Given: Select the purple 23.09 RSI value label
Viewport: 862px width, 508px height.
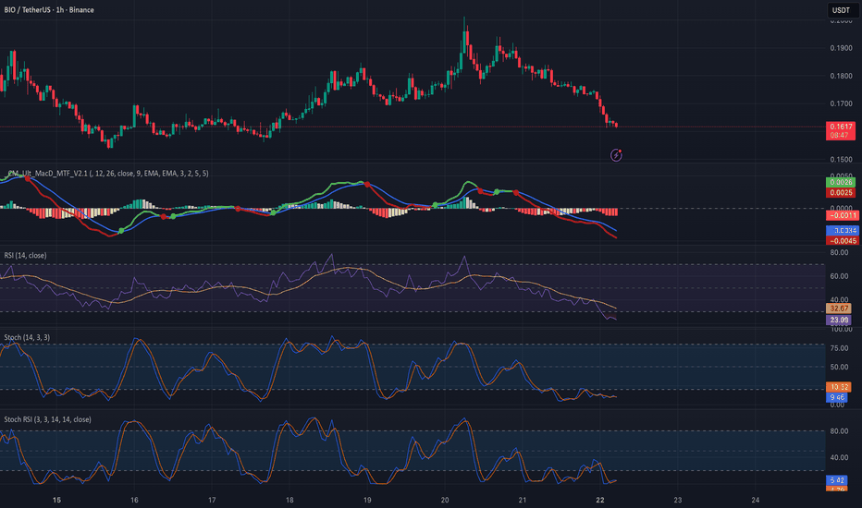Looking at the screenshot, I should click(838, 320).
